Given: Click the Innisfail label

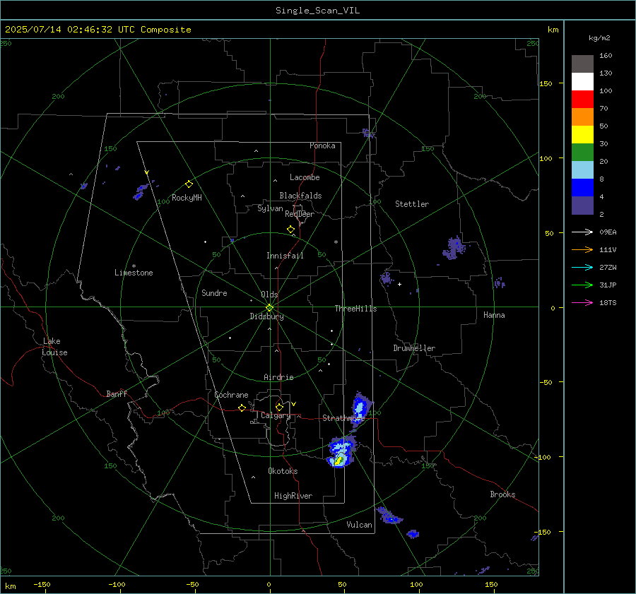Looking at the screenshot, I should (x=285, y=256).
